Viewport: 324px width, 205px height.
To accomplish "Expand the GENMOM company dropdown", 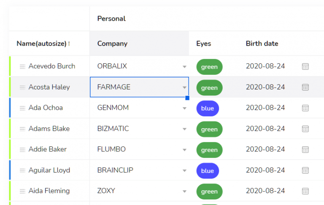I will [184, 108].
